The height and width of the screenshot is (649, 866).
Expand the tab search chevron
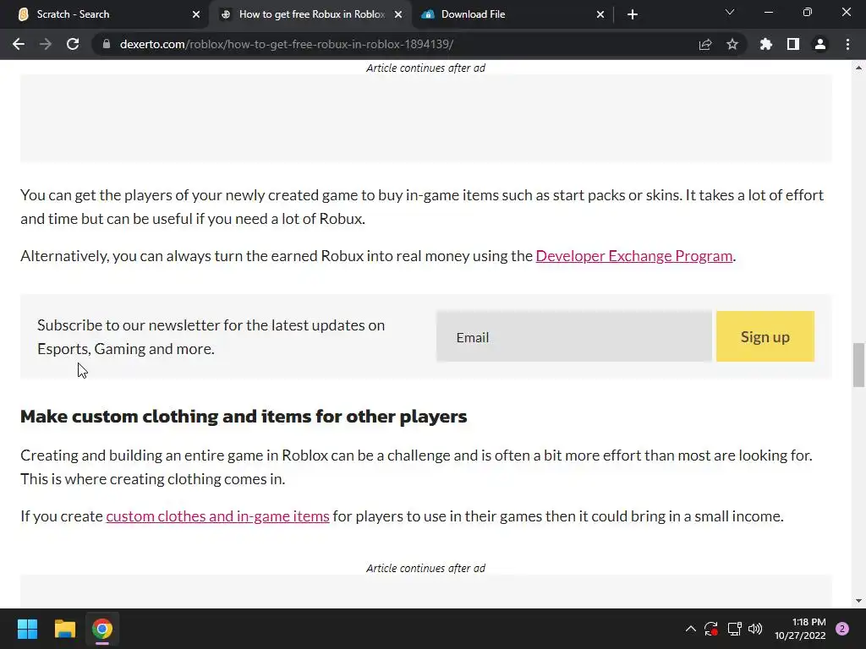(x=730, y=12)
